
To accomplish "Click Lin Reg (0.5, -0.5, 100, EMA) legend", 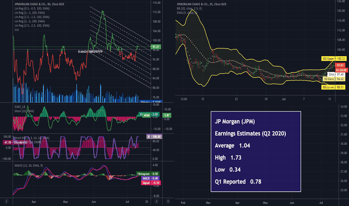I will tap(32, 9).
